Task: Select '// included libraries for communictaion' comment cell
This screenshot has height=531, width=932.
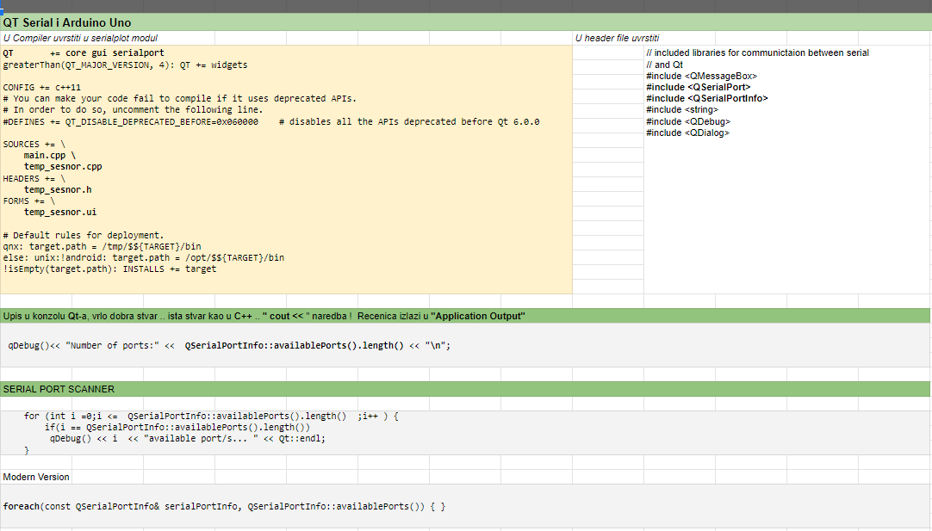Action: pos(757,52)
